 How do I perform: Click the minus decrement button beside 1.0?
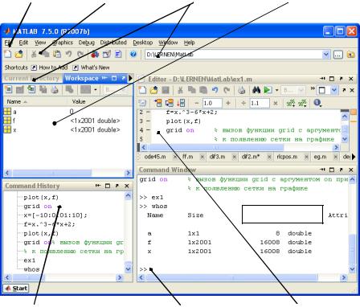pyautogui.click(x=197, y=103)
